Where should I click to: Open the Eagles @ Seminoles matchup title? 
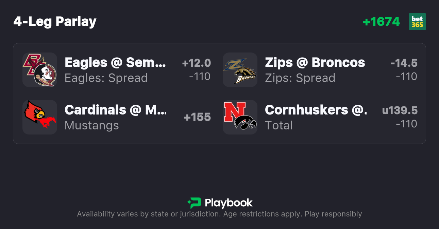115,62
